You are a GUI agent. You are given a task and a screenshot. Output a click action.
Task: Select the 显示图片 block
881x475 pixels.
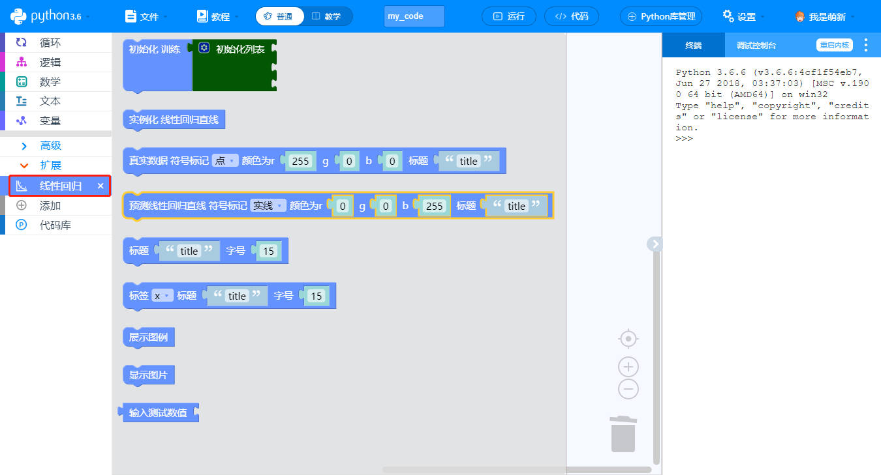[149, 375]
